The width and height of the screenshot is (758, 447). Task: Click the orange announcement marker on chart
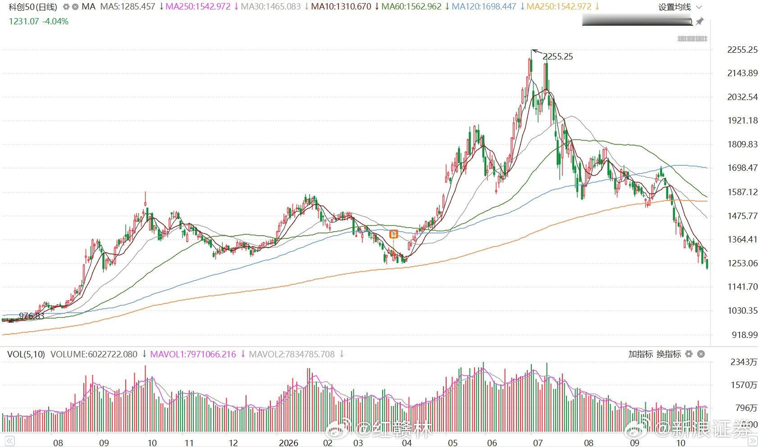click(x=393, y=234)
